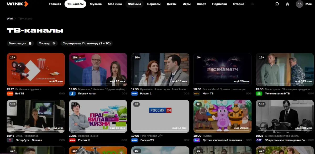Open the Магистраль program thumbnail

285,70
